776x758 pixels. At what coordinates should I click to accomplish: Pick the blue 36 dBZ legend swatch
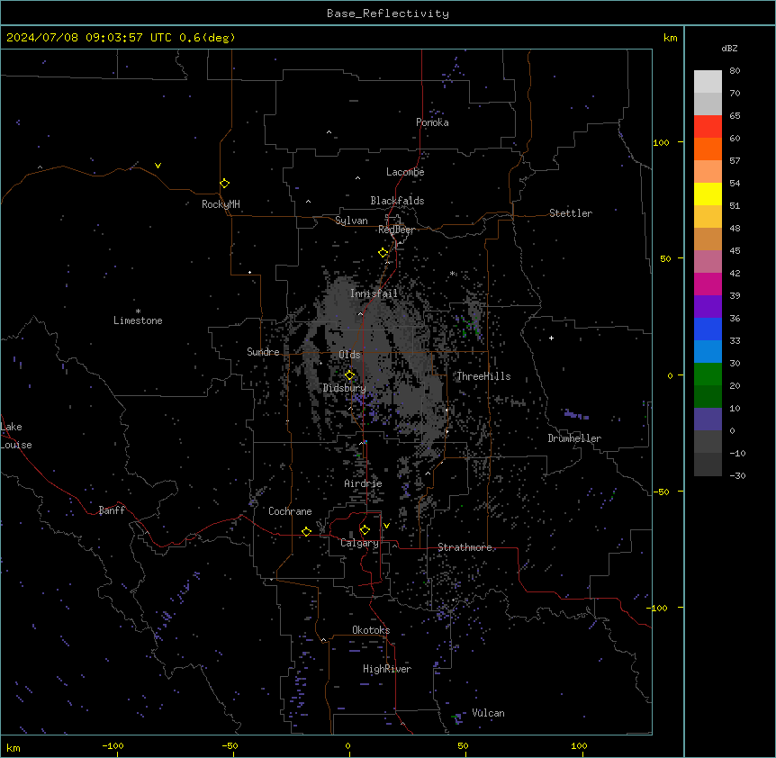pyautogui.click(x=708, y=329)
